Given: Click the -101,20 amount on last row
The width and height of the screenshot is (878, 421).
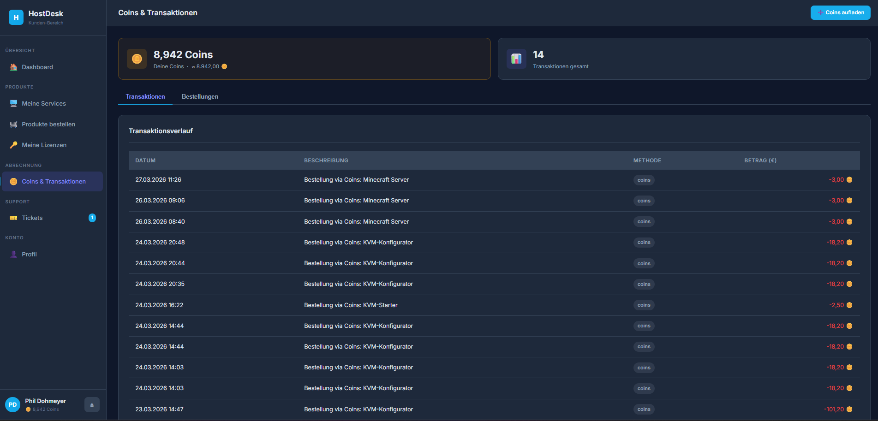Looking at the screenshot, I should (x=834, y=409).
